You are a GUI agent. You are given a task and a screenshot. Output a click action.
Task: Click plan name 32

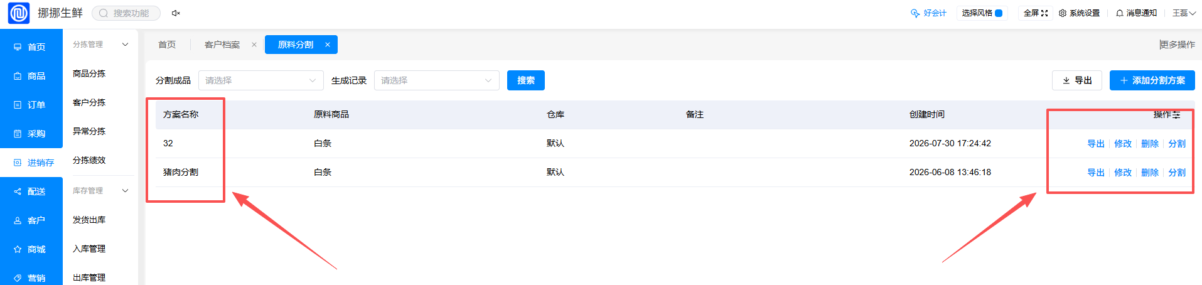click(x=168, y=143)
